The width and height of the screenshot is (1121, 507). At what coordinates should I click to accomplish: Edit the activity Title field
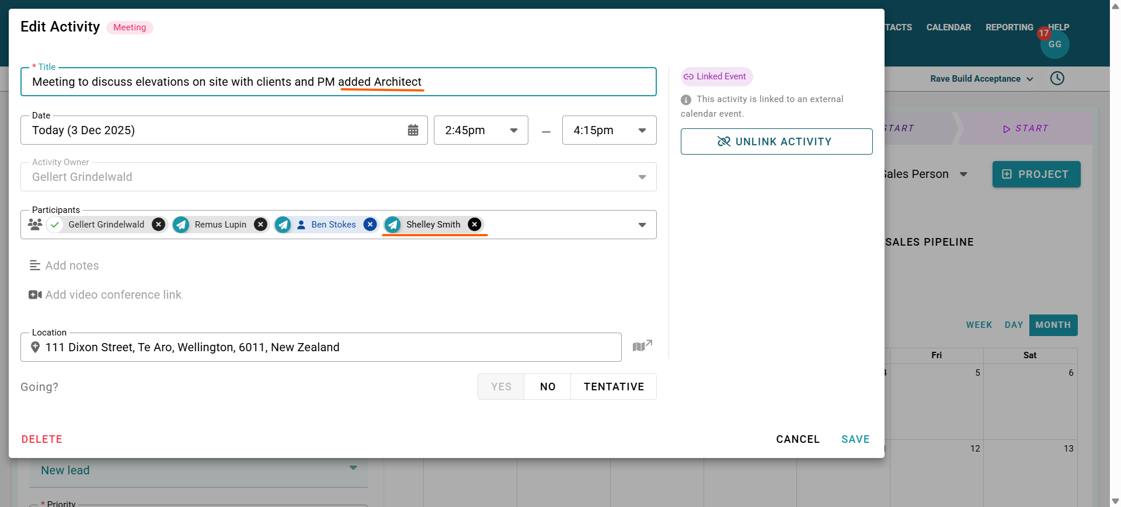click(339, 82)
